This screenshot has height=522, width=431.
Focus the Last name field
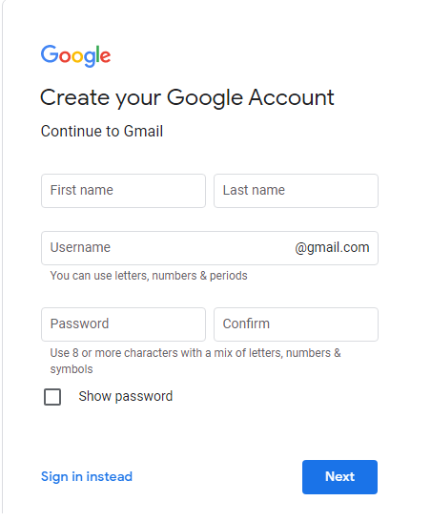coord(296,191)
